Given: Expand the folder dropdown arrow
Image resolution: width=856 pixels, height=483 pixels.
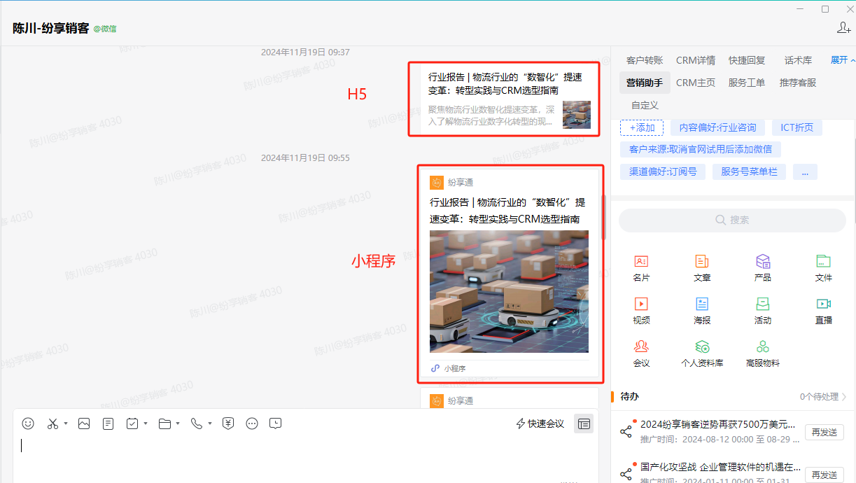Looking at the screenshot, I should click(x=178, y=423).
